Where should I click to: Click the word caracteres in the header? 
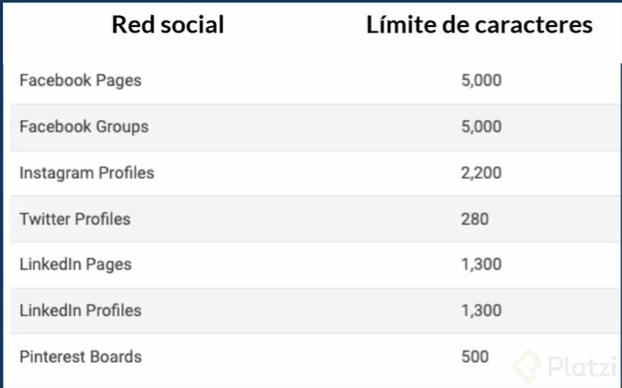[533, 25]
